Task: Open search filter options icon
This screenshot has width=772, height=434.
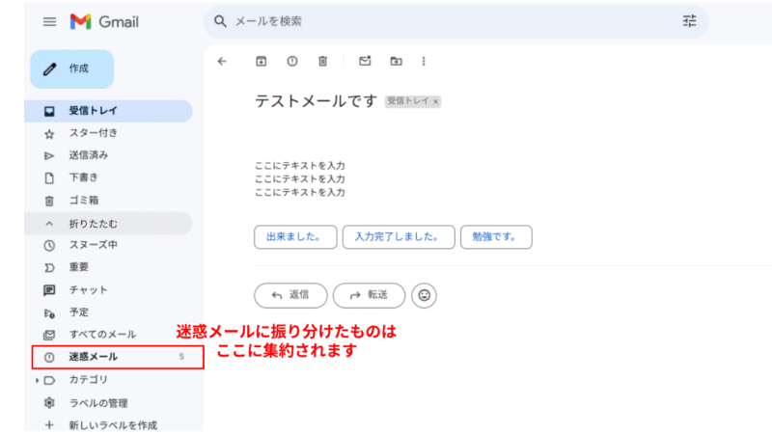Action: click(689, 21)
